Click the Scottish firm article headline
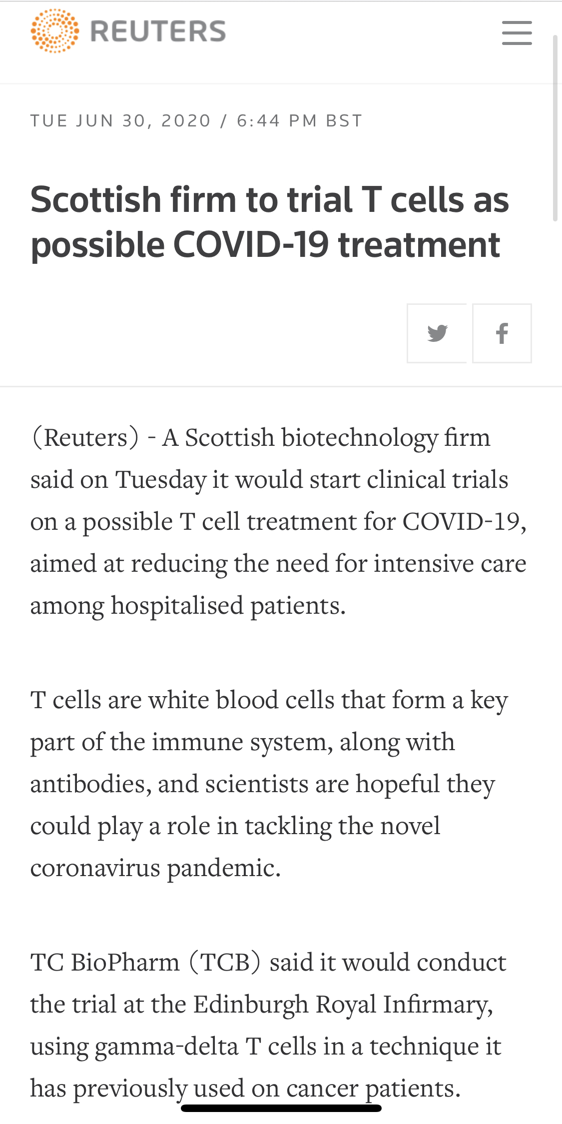562x1124 pixels. pyautogui.click(x=270, y=222)
